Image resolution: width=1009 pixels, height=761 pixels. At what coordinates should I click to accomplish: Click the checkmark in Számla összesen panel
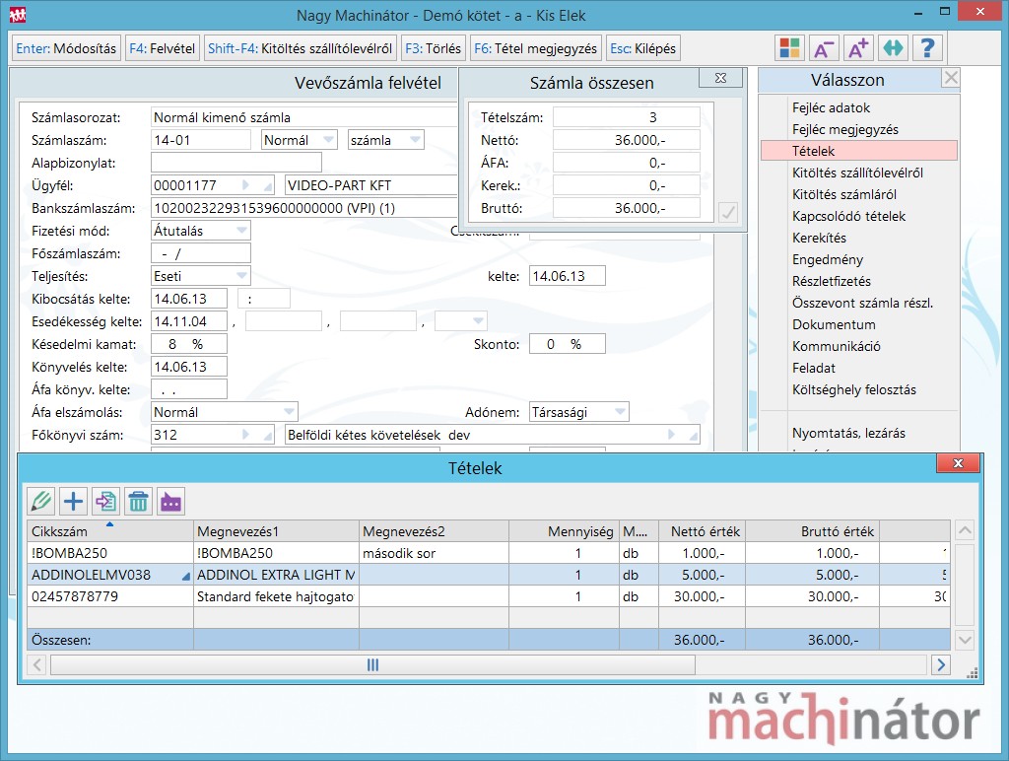point(728,212)
